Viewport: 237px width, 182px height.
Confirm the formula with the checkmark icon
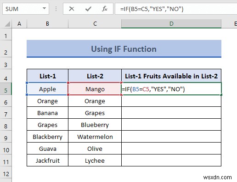(x=88, y=9)
